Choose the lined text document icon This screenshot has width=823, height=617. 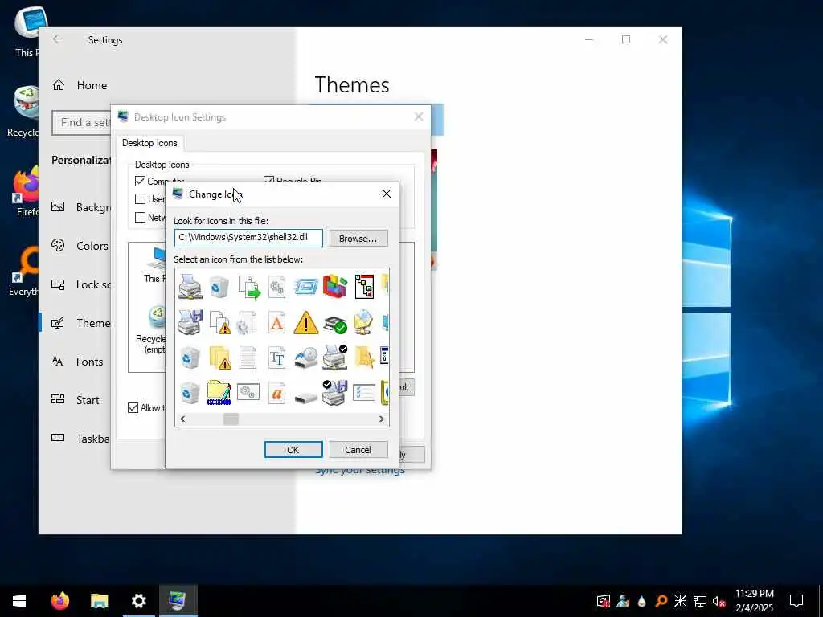point(248,358)
